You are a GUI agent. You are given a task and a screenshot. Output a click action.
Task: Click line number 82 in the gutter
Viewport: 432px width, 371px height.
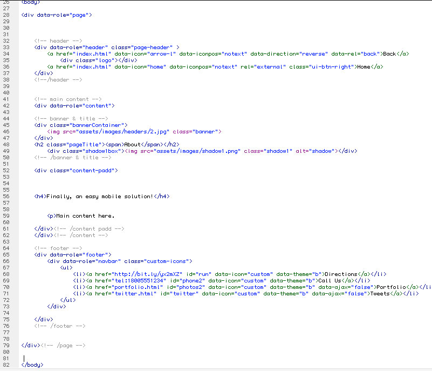point(6,365)
